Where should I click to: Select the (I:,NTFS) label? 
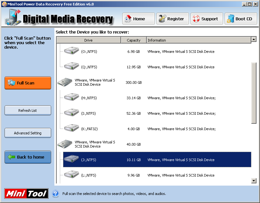(88, 113)
